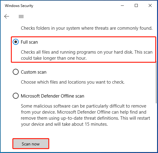Viewport: 158px width, 153px height.
Task: Start scanning with Scan now button
Action: (31, 144)
